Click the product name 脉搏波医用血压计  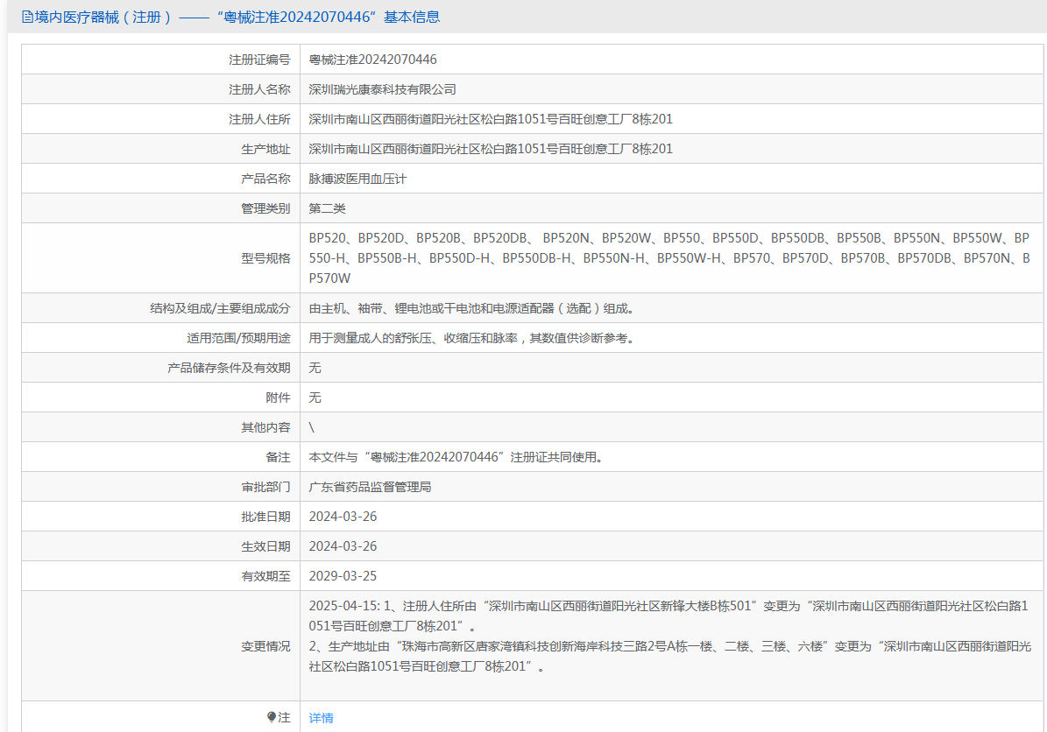click(x=357, y=179)
